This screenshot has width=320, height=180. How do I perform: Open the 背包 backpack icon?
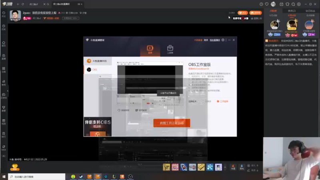pyautogui.click(x=242, y=167)
